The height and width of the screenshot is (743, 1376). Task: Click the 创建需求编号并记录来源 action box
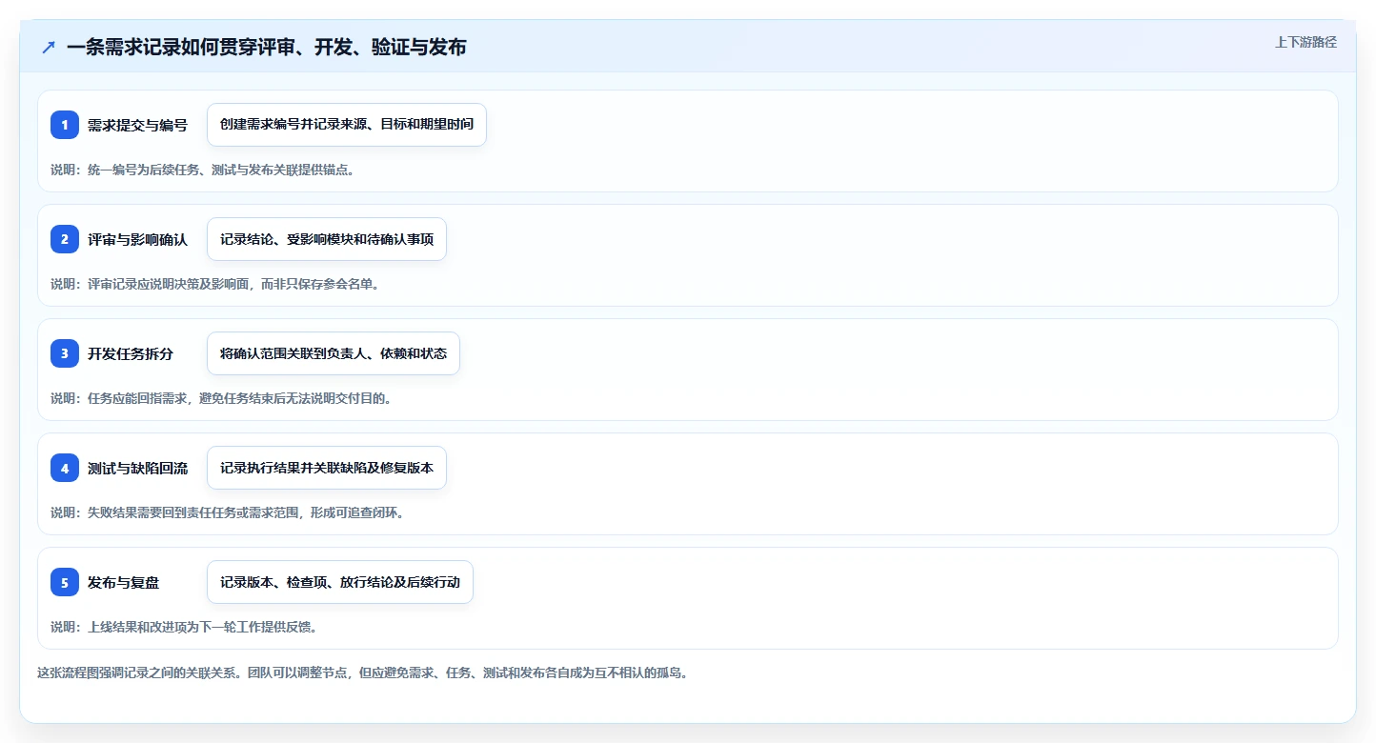pos(347,125)
